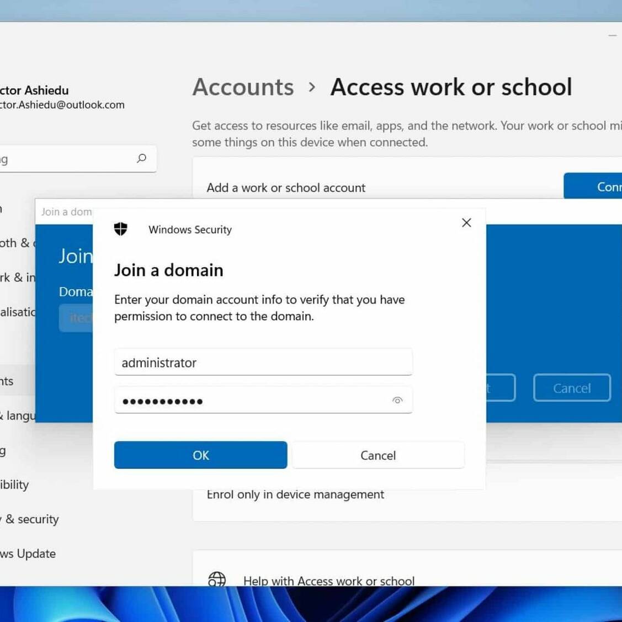Open Time & language sidebar item

tap(18, 416)
